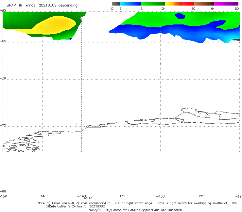Click the longitude label "-145"
Image resolution: width=242 pixels, height=212 pixels.
(42, 196)
